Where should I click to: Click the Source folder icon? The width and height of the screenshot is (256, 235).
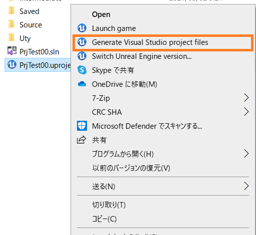[11, 24]
